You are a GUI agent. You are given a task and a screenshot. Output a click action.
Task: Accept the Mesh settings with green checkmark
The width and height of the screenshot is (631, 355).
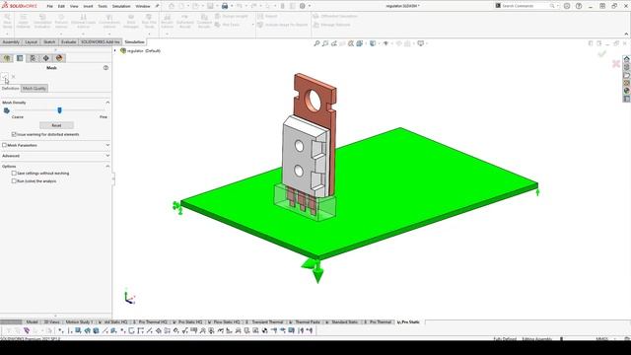(4, 77)
